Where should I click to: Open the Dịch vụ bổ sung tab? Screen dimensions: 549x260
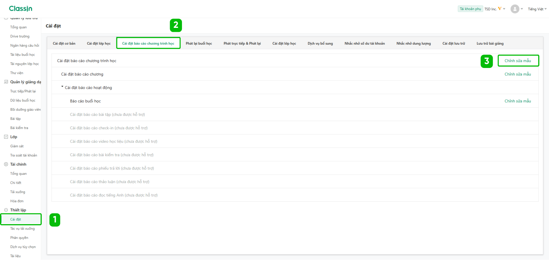(x=320, y=44)
